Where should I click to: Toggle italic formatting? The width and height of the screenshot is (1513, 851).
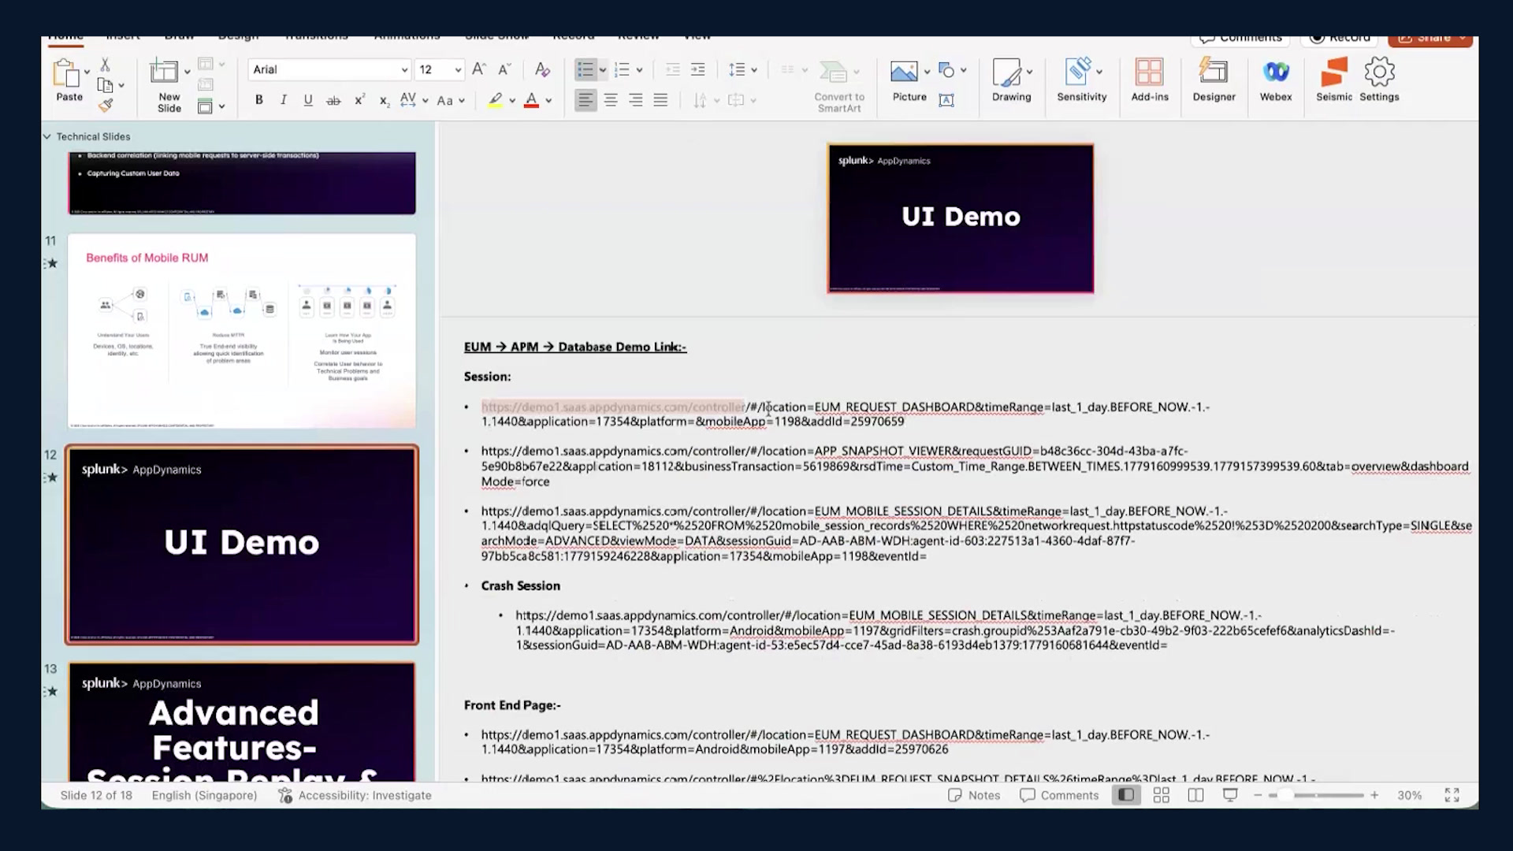pyautogui.click(x=283, y=100)
